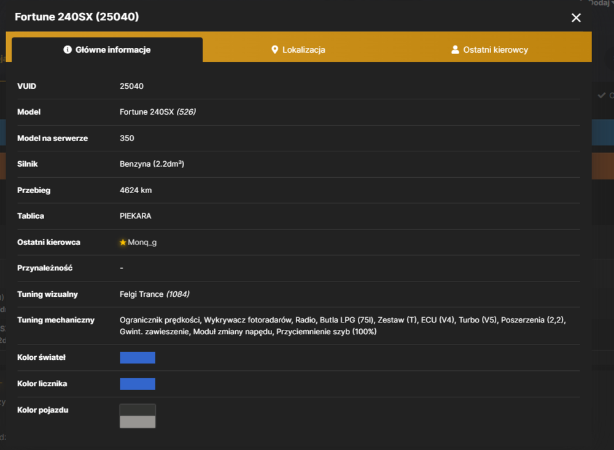The height and width of the screenshot is (450, 614).
Task: Open the Główne informacje tab
Action: click(x=107, y=50)
